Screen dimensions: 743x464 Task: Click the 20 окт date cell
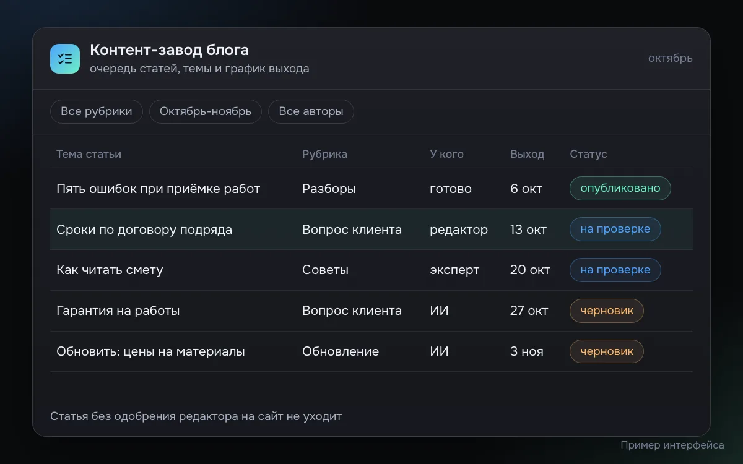pyautogui.click(x=530, y=270)
